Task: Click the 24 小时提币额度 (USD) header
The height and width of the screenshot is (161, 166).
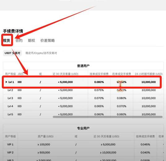Action: [x=149, y=74]
